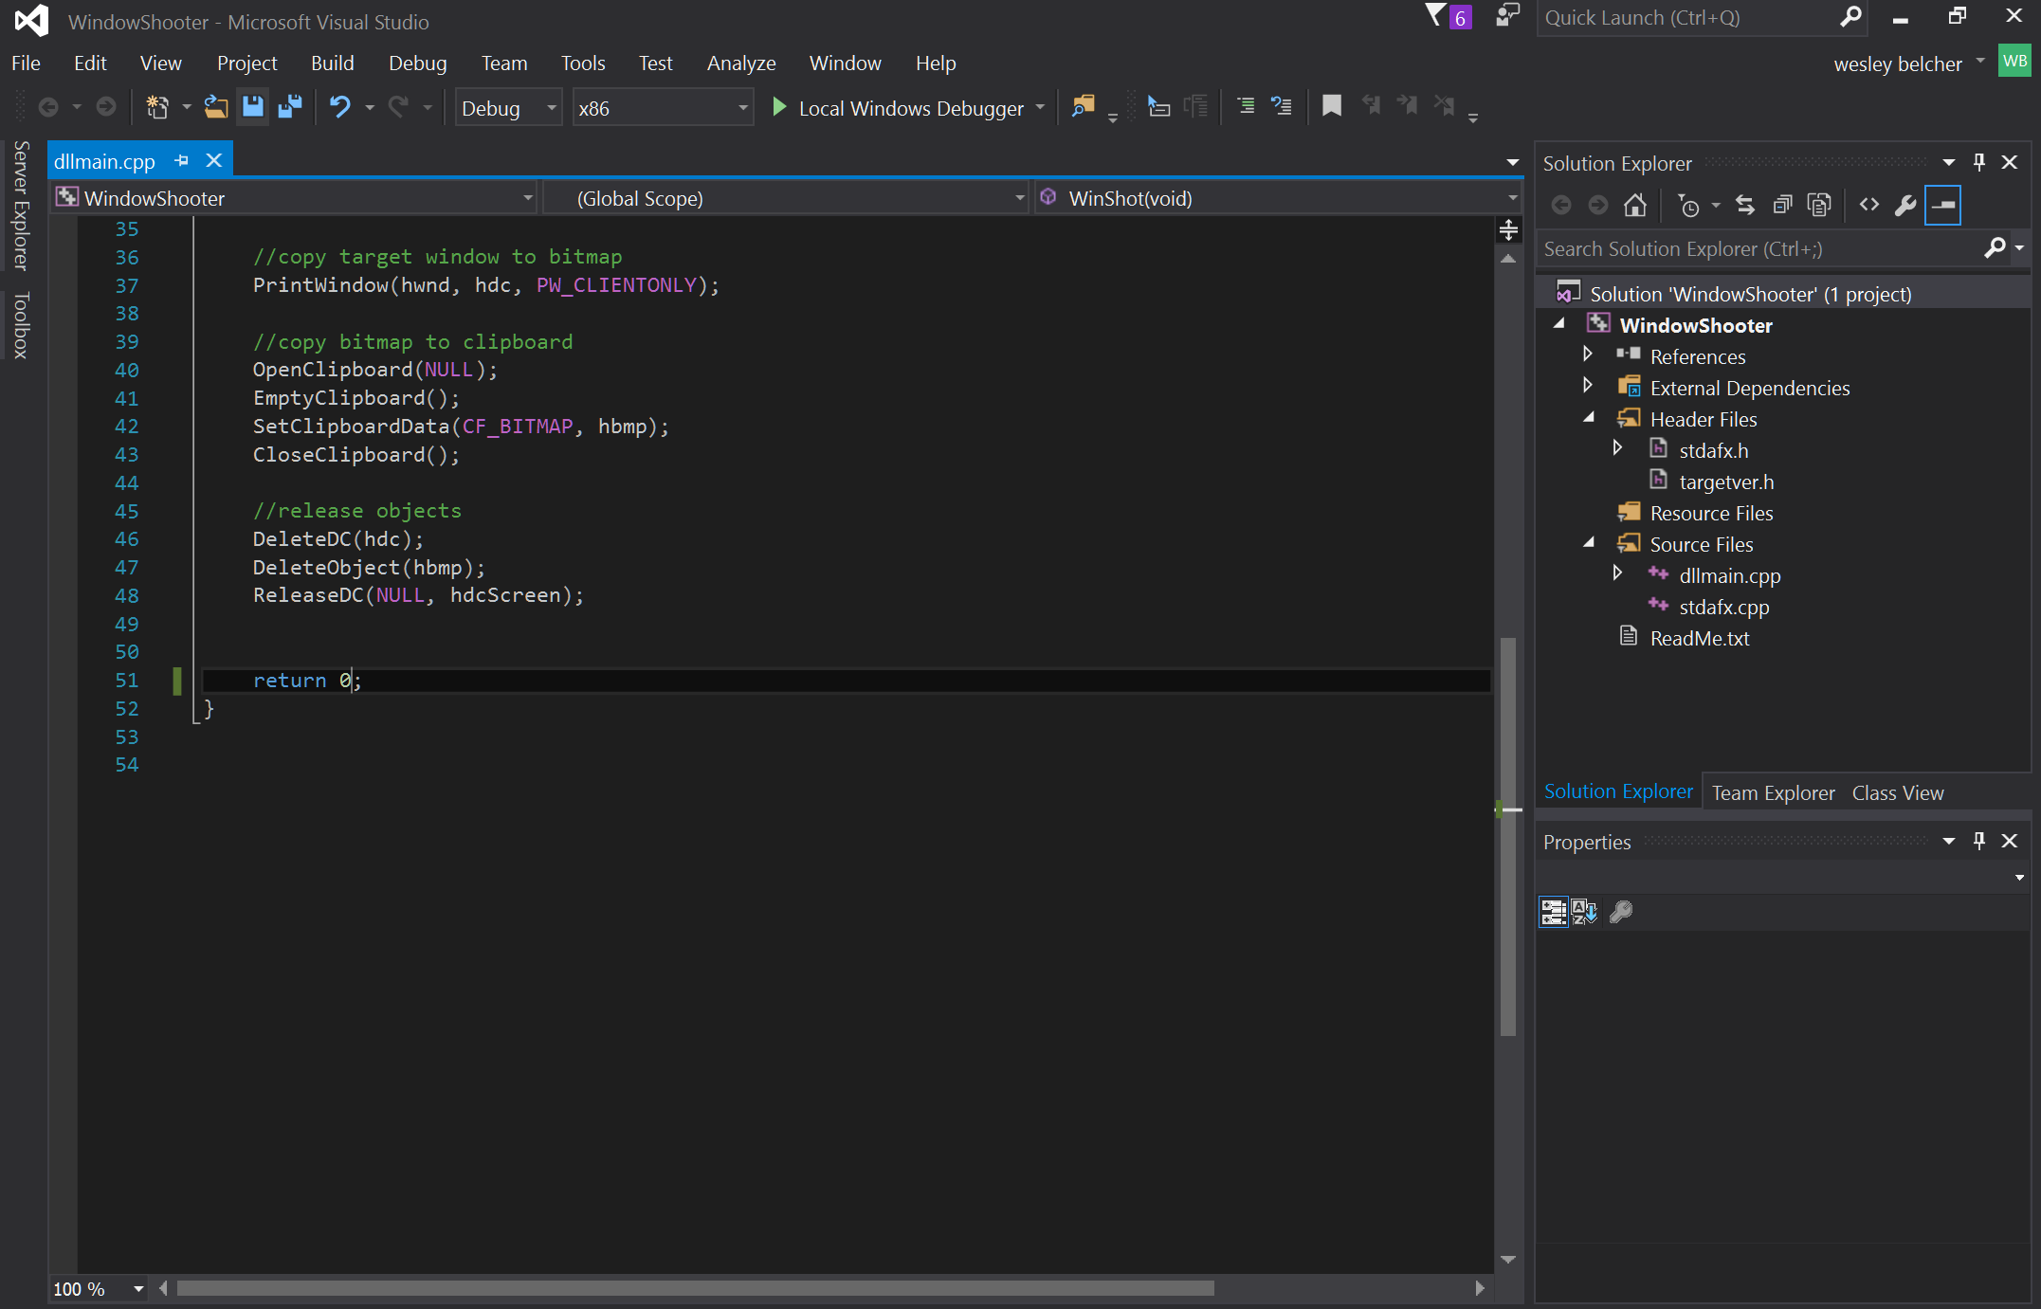Start Local Windows Debugger
2041x1309 pixels.
pos(898,108)
